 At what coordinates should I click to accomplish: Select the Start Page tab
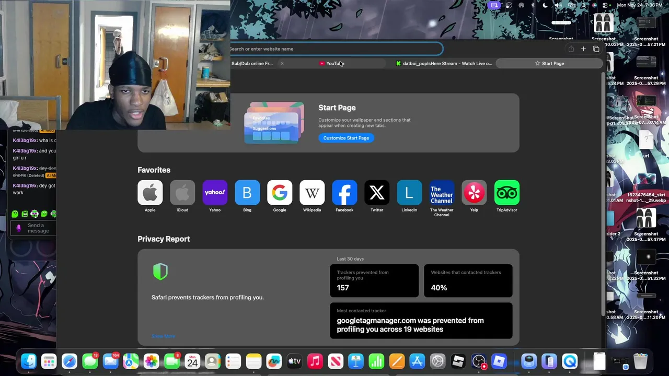pyautogui.click(x=549, y=64)
